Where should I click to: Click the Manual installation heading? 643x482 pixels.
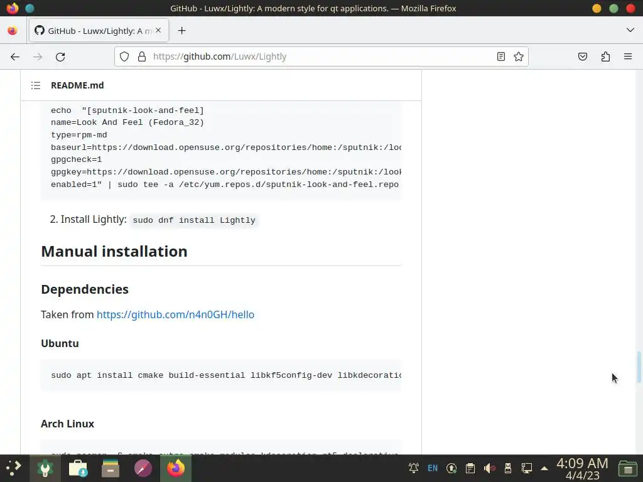point(114,251)
